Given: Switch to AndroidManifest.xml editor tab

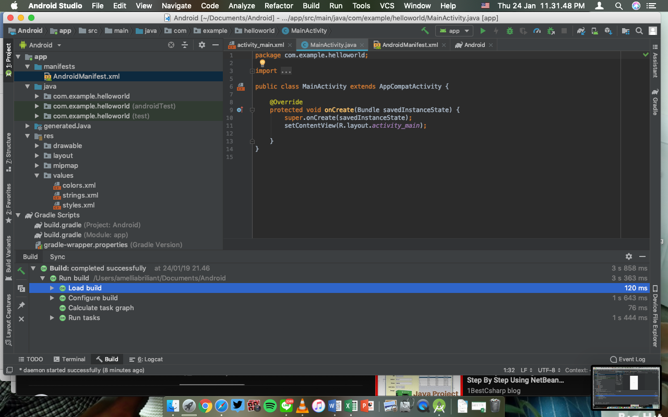Looking at the screenshot, I should (410, 45).
